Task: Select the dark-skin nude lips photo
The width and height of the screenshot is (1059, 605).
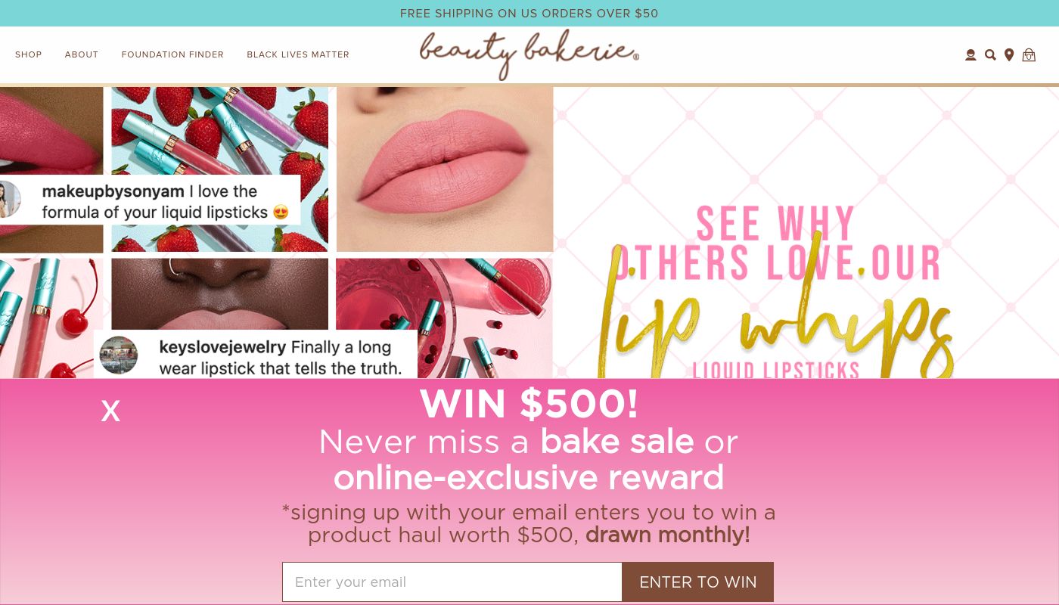Action: click(x=220, y=294)
